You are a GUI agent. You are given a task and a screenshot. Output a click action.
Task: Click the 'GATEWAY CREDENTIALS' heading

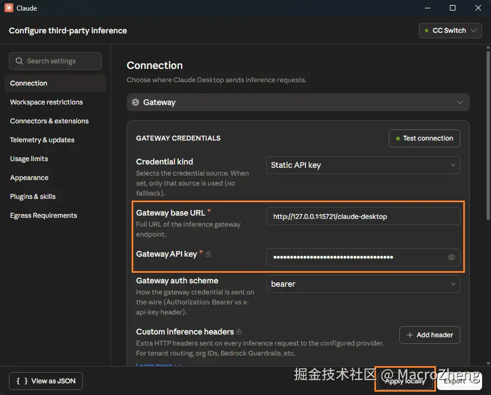coord(178,138)
